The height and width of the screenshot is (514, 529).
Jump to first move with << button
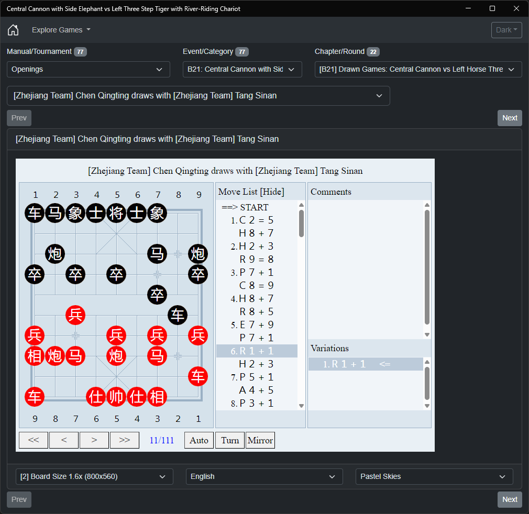coord(34,440)
